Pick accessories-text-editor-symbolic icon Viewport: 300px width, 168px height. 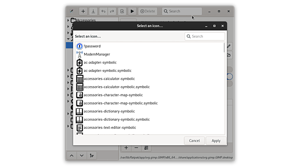tap(110, 127)
